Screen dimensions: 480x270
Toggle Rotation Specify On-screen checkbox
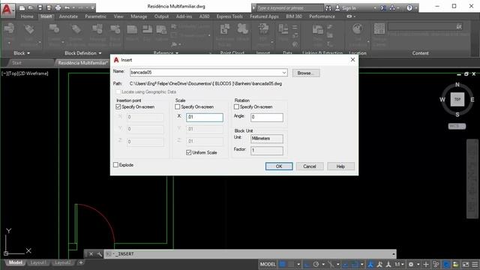click(236, 106)
